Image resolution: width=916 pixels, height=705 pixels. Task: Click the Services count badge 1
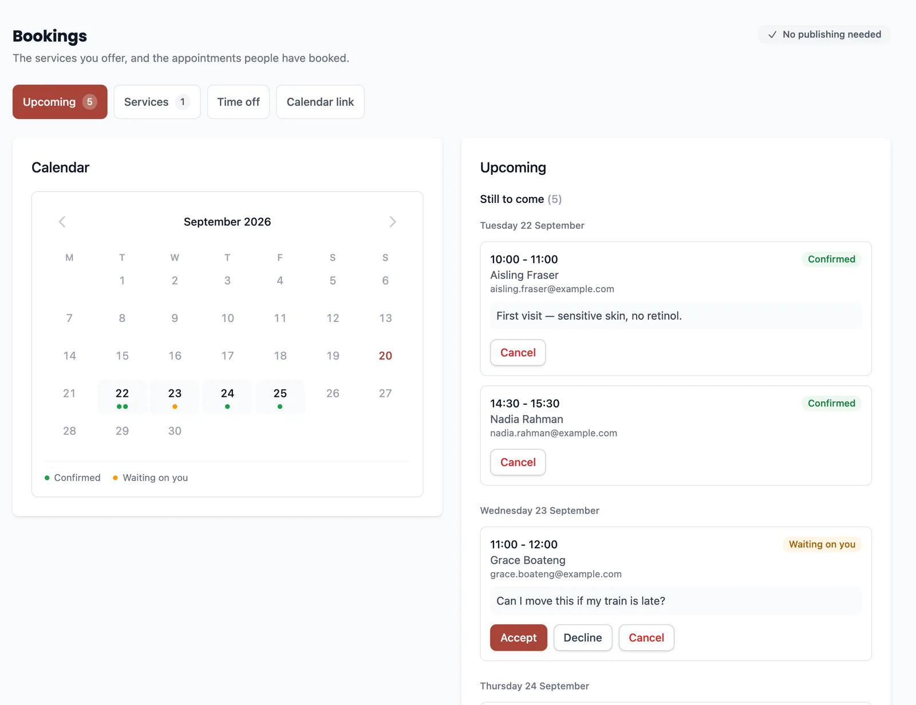pos(183,102)
